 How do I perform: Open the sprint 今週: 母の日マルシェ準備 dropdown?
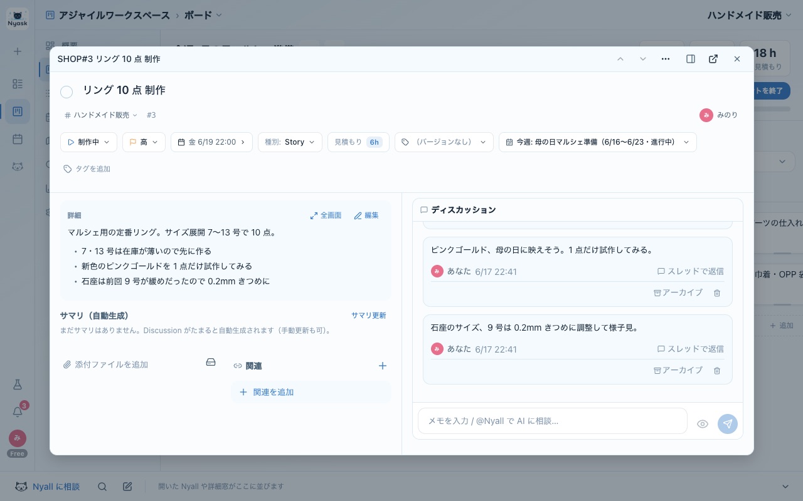pos(597,142)
